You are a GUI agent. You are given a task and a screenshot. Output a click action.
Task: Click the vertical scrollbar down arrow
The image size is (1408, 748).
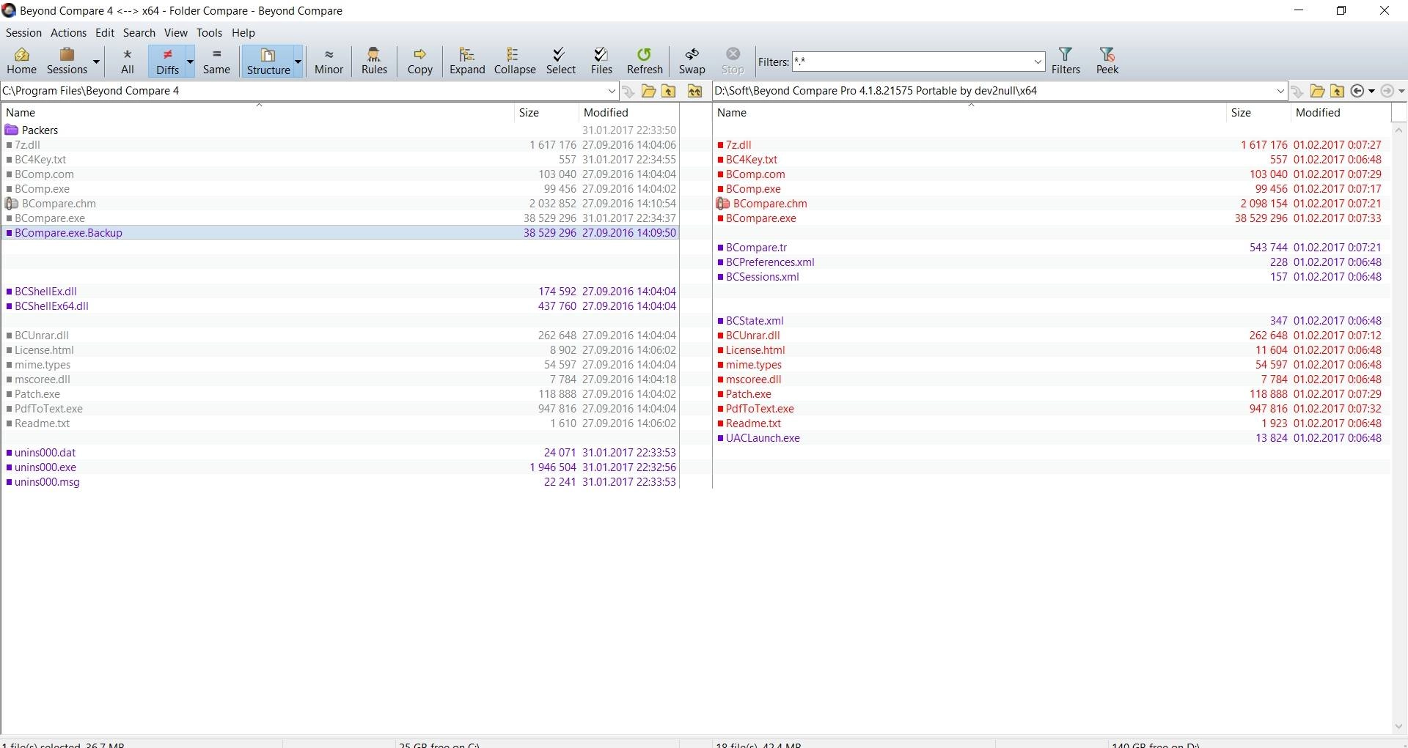pyautogui.click(x=1398, y=726)
